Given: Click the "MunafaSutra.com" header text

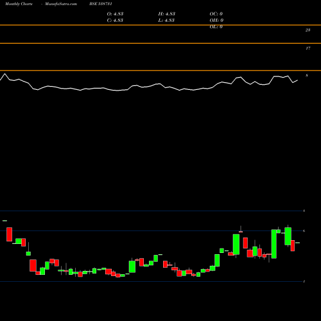Looking at the screenshot, I should [x=61, y=4].
